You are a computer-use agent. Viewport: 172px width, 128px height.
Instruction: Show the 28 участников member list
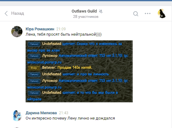coord(86,17)
